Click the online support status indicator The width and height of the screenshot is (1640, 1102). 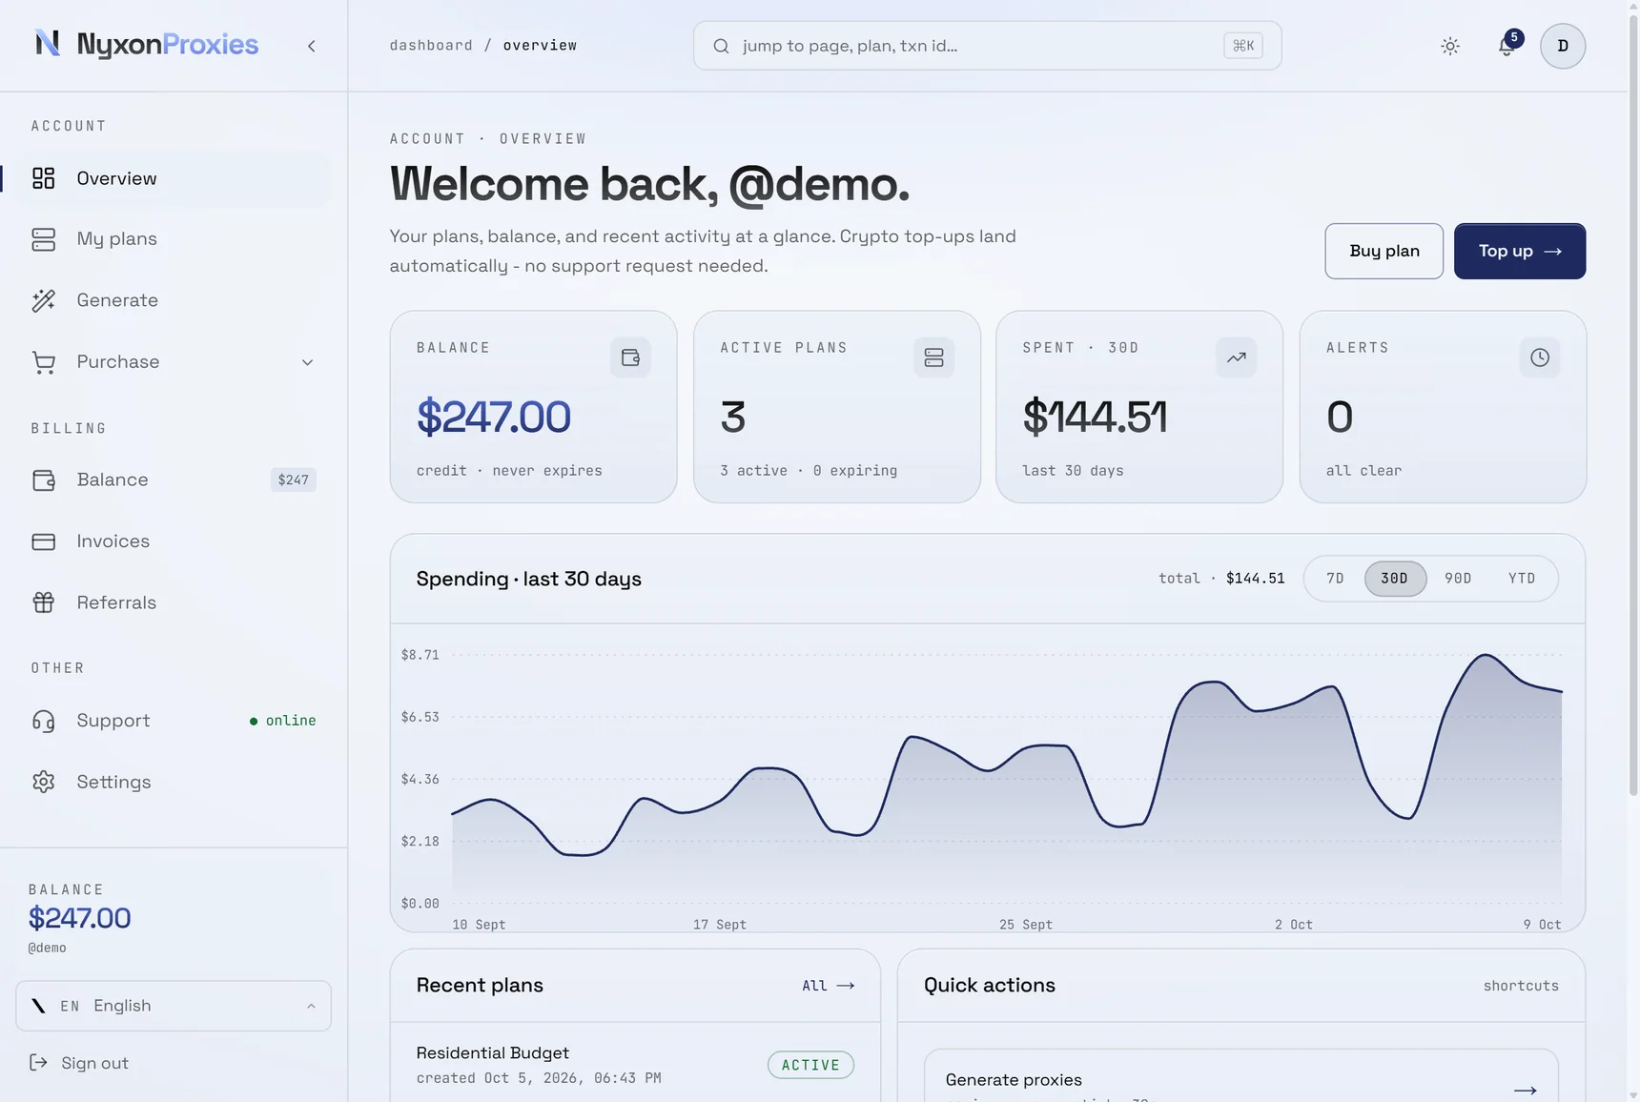click(282, 721)
